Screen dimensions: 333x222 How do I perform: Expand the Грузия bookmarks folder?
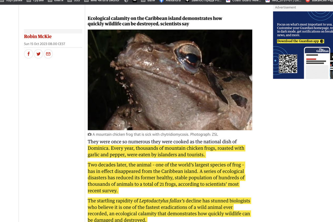click(x=35, y=1)
